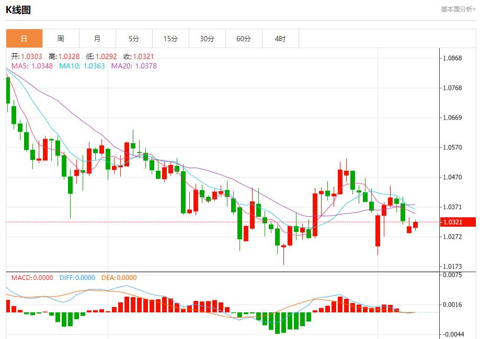
Task: Switch to the 4时 four-hour tab
Action: [280, 39]
